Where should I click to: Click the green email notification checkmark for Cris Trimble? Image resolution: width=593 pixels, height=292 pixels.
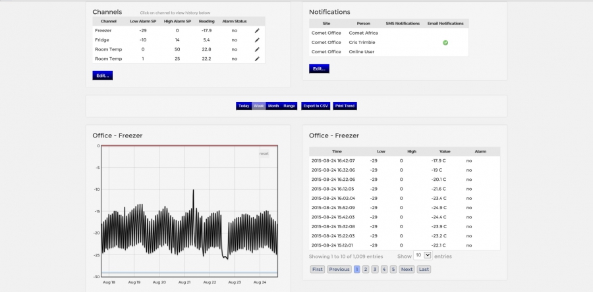click(445, 42)
